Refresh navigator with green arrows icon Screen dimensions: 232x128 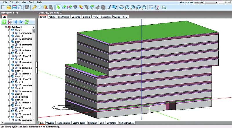27,22
